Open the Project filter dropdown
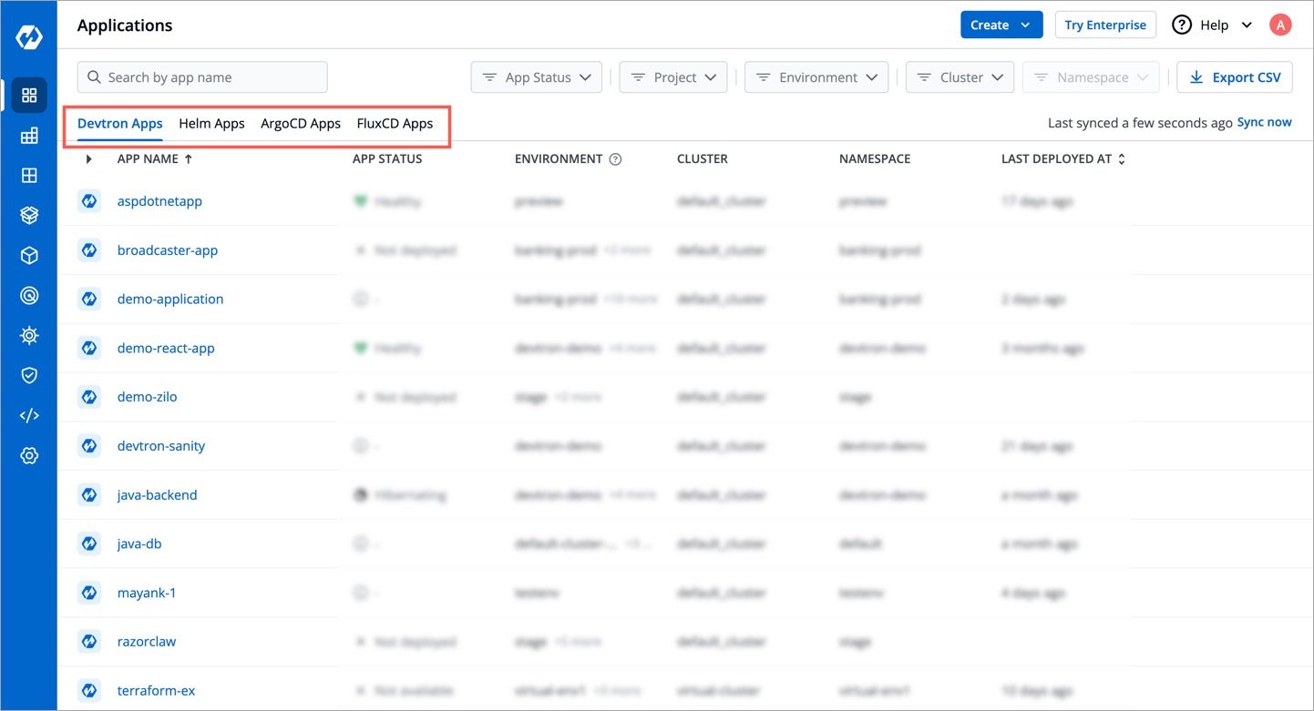This screenshot has height=711, width=1314. point(673,77)
